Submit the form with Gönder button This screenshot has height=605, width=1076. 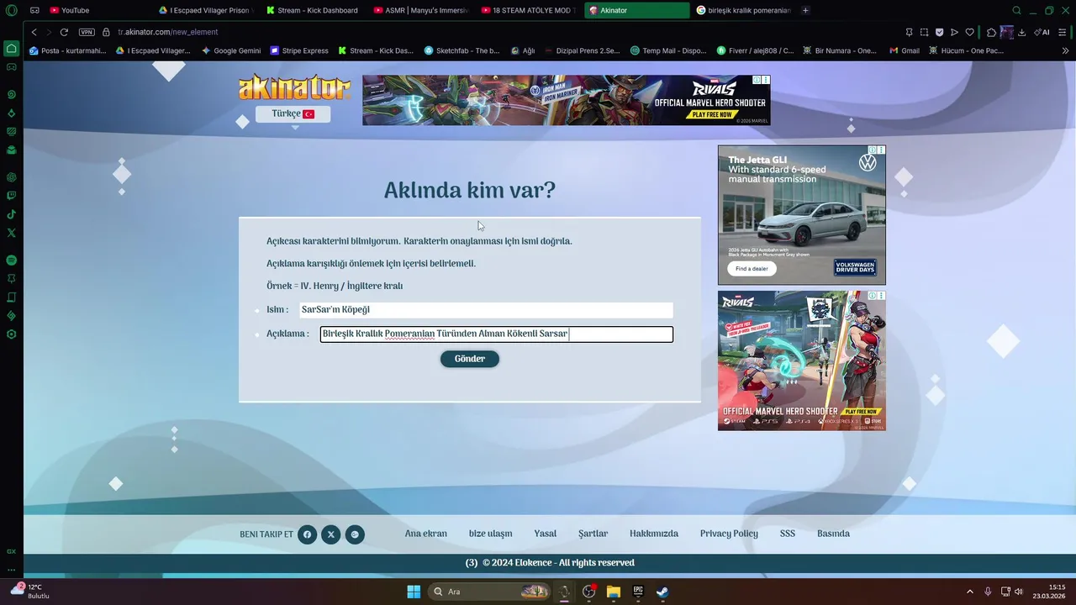pos(470,359)
